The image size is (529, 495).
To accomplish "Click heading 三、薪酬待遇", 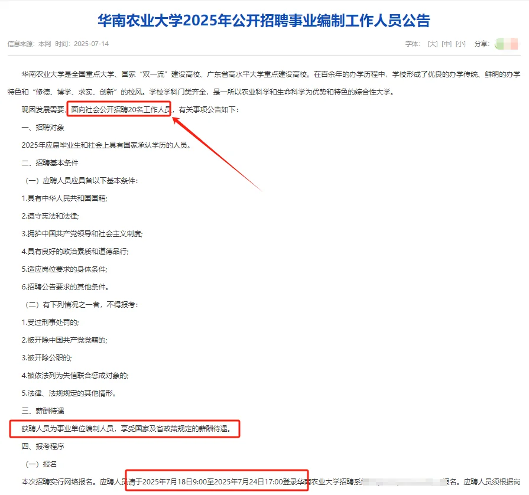I will click(x=43, y=411).
